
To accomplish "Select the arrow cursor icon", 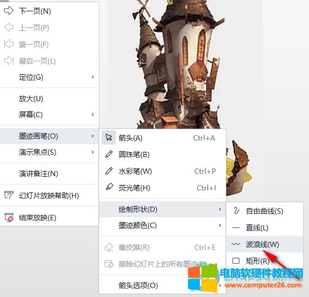I will [109, 137].
